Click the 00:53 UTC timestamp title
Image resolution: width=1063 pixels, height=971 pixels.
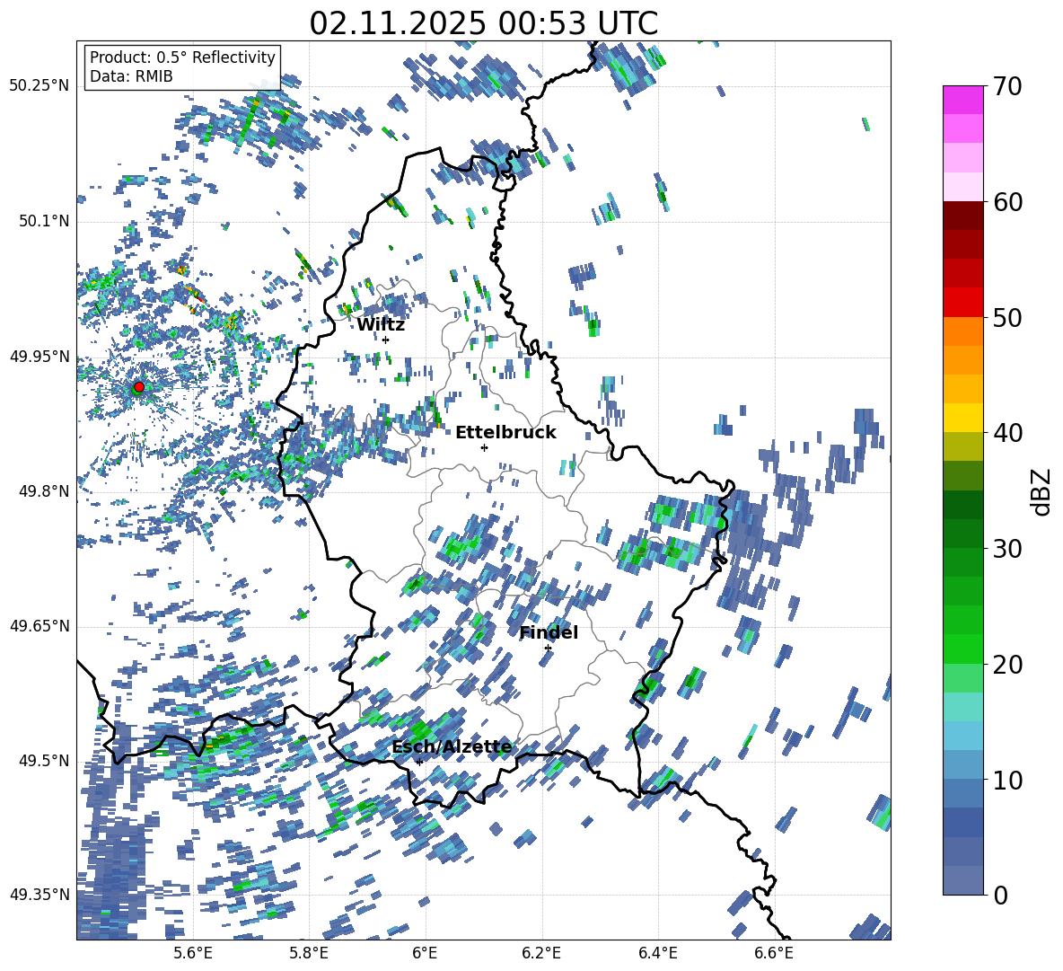pyautogui.click(x=483, y=23)
